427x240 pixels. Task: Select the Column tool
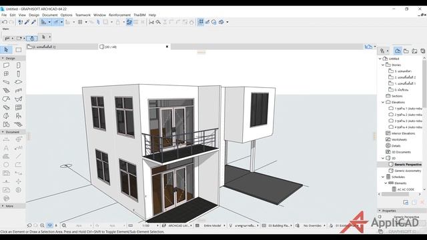click(19, 74)
